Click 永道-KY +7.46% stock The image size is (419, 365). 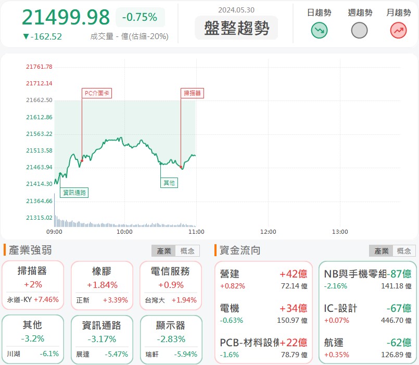click(x=33, y=299)
